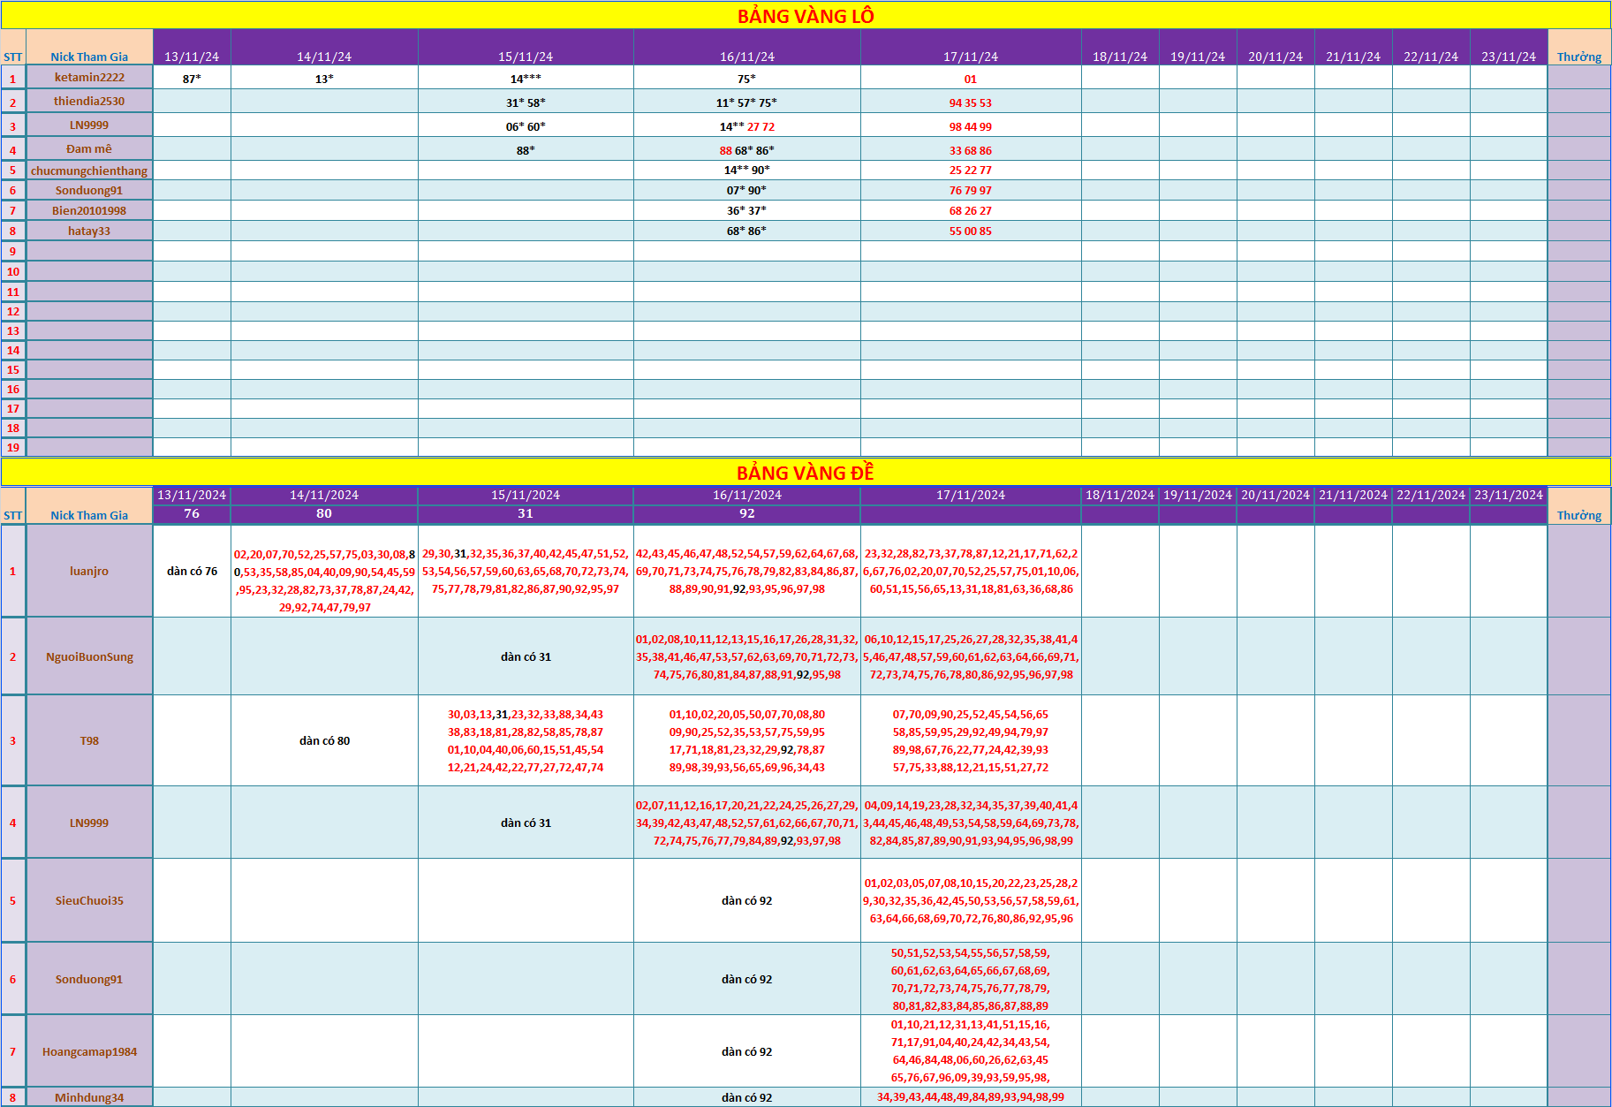Click 'dàn có 31' in the NguoiBuonSung row
The height and width of the screenshot is (1107, 1612).
pos(526,656)
